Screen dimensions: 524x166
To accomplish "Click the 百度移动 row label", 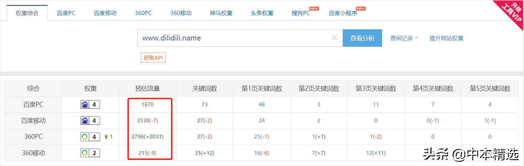I will (x=33, y=121).
